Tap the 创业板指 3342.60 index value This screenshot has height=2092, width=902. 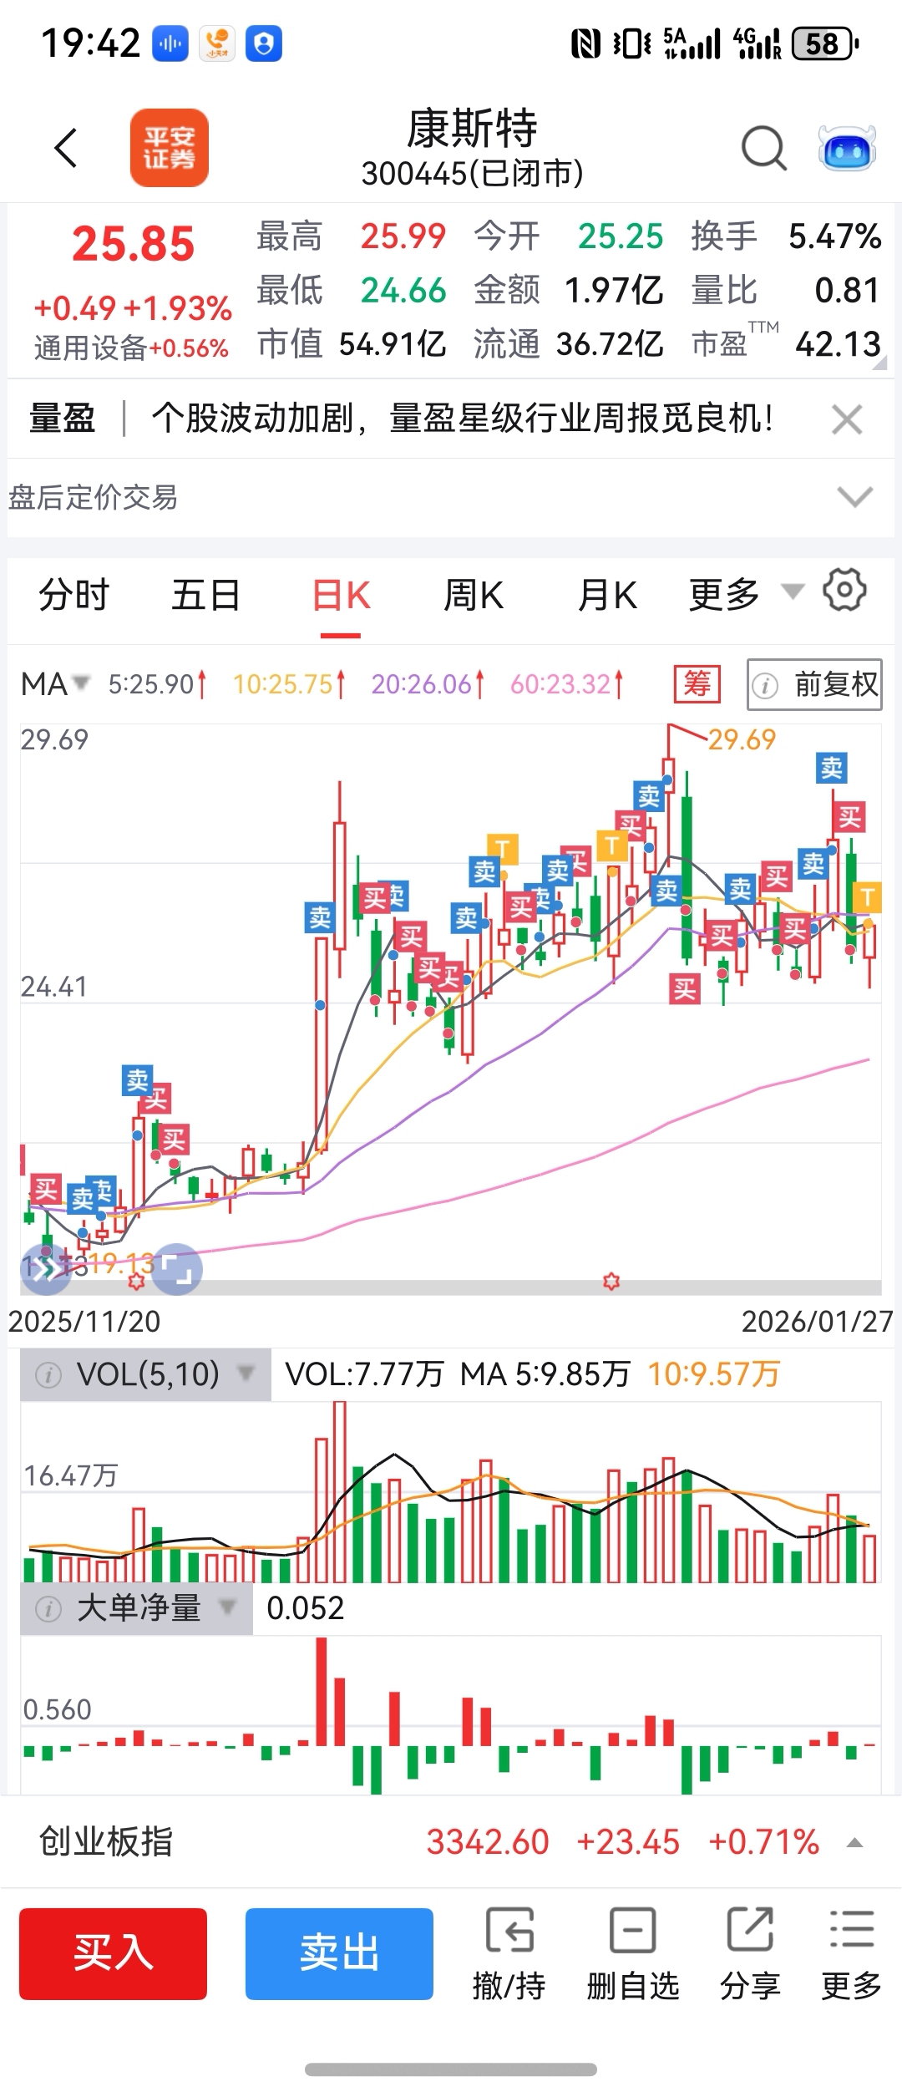[x=488, y=1842]
